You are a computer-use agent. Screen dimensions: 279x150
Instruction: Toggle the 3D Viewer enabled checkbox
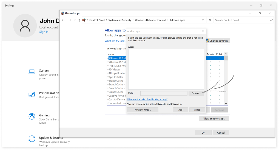(x=108, y=70)
